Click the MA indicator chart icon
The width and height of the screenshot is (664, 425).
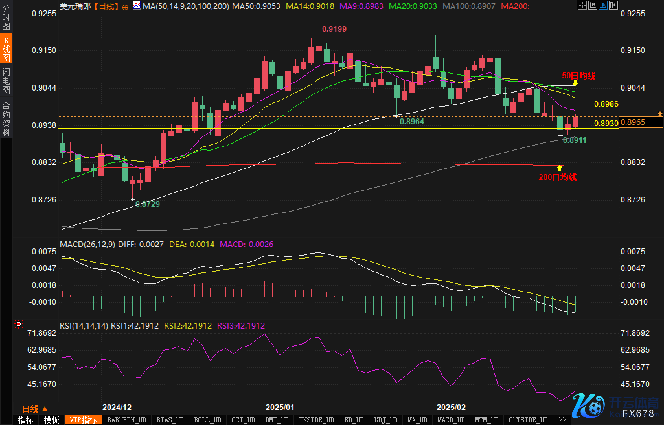[x=137, y=5]
